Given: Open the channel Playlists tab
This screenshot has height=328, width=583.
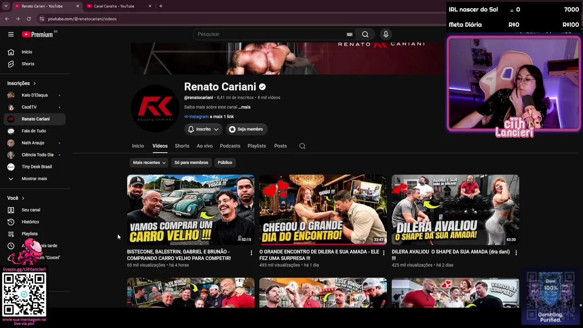Looking at the screenshot, I should point(257,146).
